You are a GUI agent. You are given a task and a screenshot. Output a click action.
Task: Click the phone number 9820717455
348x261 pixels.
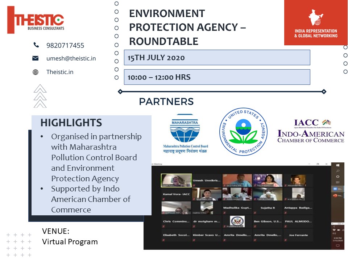click(x=65, y=45)
